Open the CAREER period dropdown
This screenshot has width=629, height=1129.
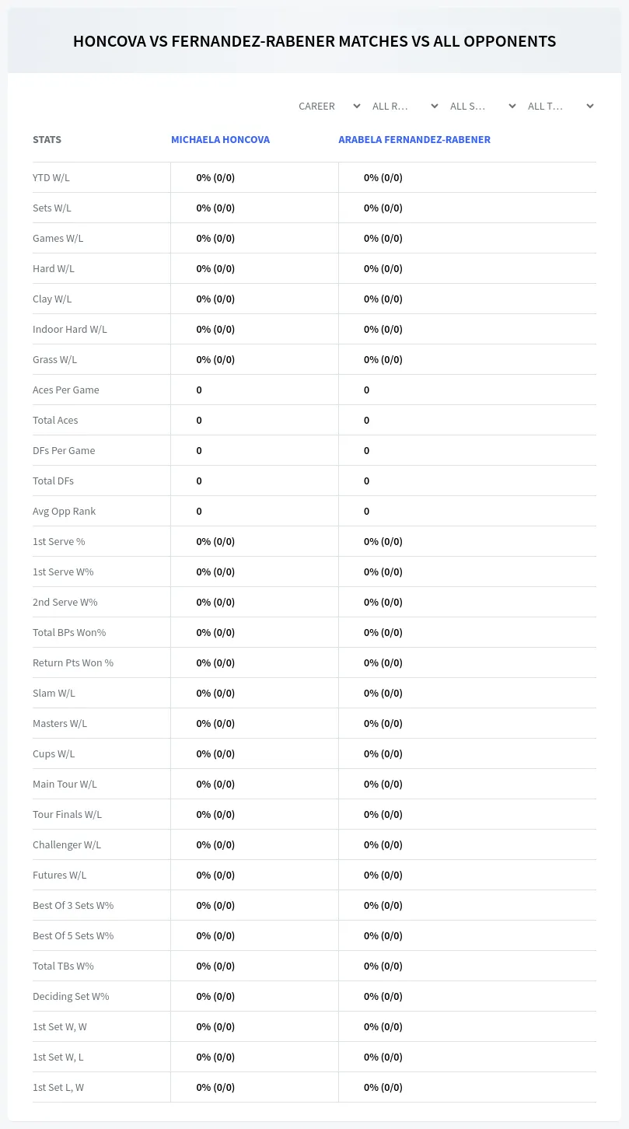pos(328,106)
